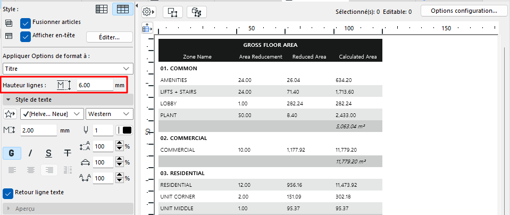Select the first table style icon

(101, 9)
